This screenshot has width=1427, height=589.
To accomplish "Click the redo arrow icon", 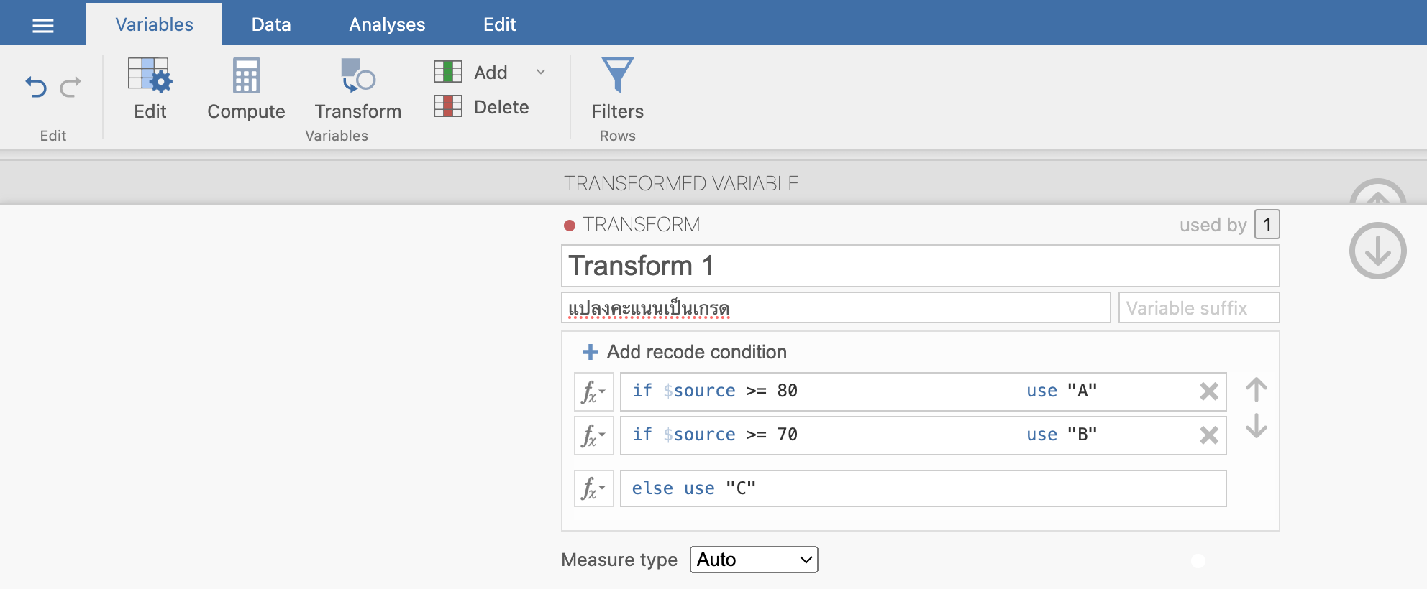I will pyautogui.click(x=70, y=88).
